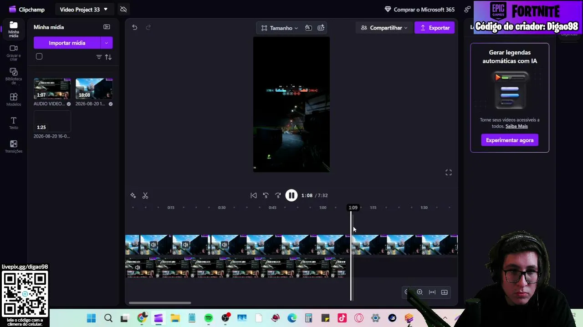This screenshot has height=327, width=583.
Task: Open the Windows Start menu
Action: pos(92,318)
